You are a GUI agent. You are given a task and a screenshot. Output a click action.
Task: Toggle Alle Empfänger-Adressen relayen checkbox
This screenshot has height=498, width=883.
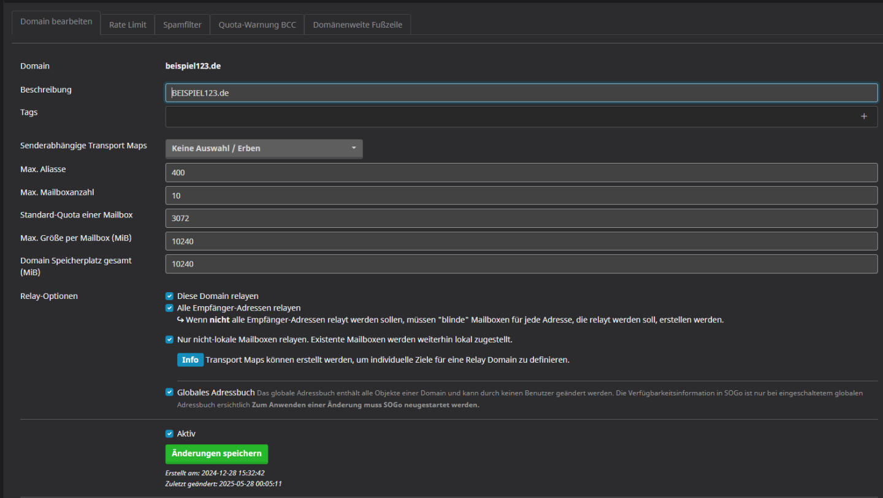pos(169,308)
